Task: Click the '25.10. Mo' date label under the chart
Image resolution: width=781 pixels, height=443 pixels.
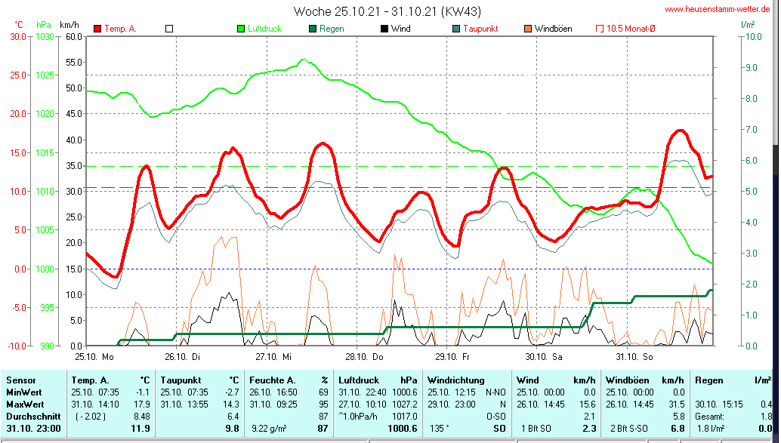Action: click(x=94, y=357)
